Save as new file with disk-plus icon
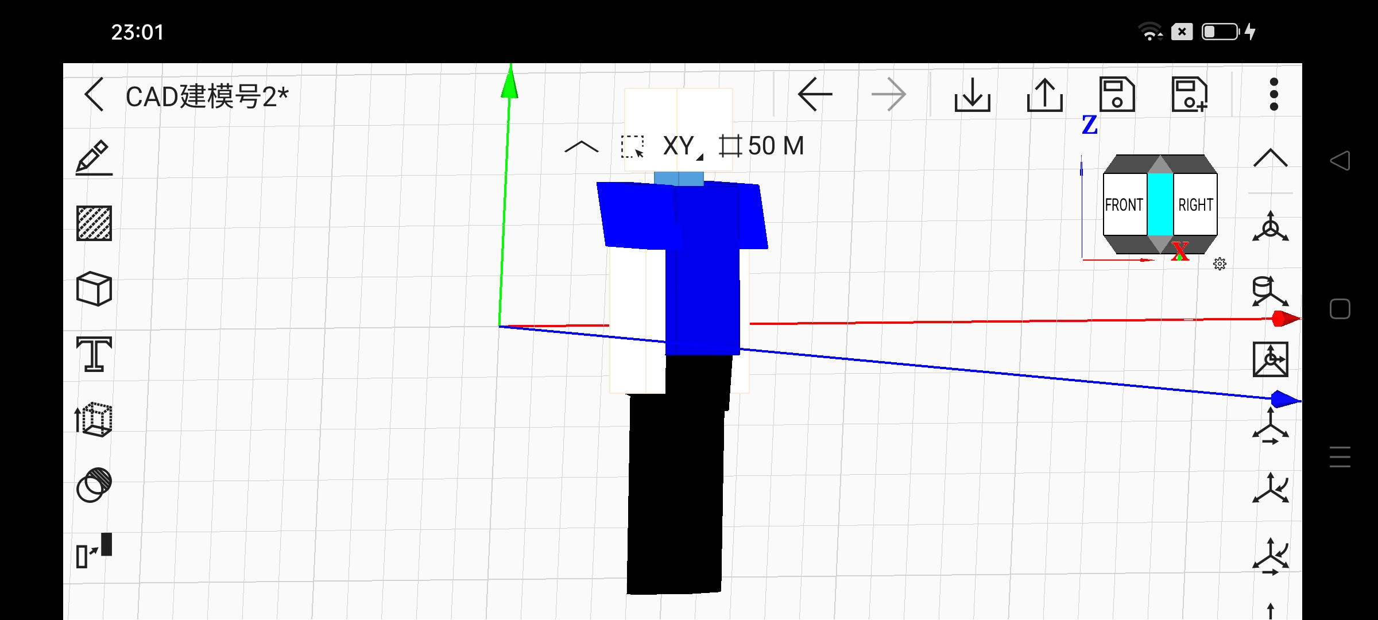 pos(1190,94)
